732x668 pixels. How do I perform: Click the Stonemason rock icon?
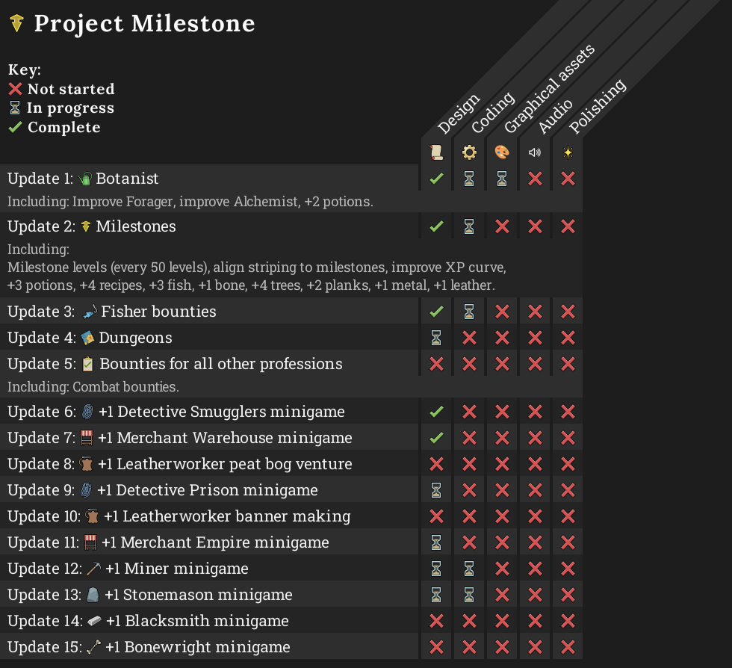click(93, 595)
